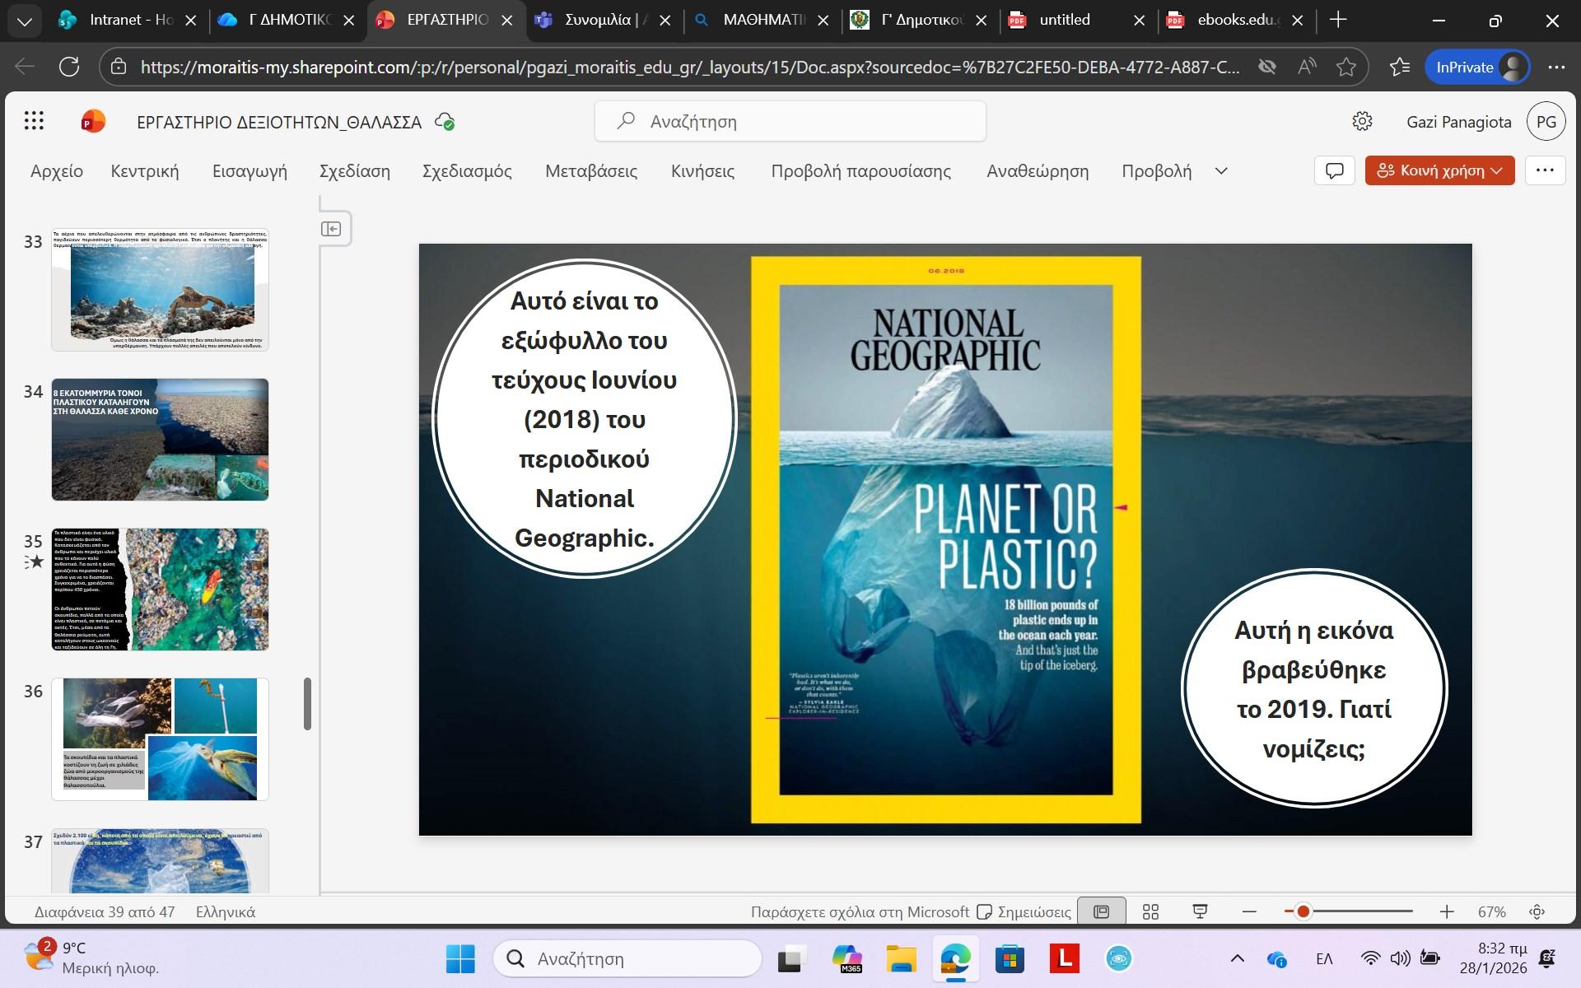Switch to slide sorter view

1150,911
